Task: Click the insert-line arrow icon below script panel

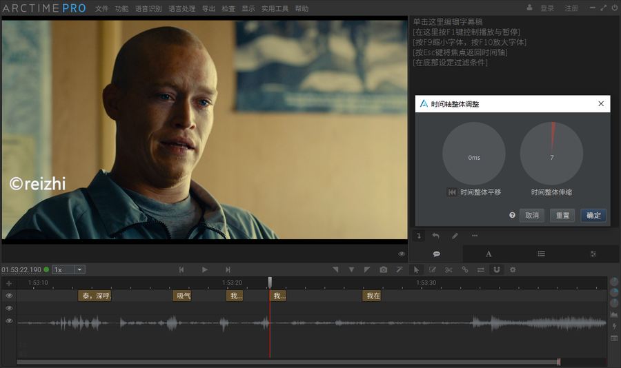Action: click(x=419, y=236)
